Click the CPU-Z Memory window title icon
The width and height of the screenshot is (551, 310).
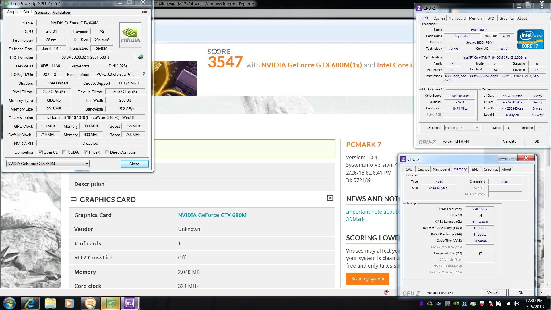point(403,159)
